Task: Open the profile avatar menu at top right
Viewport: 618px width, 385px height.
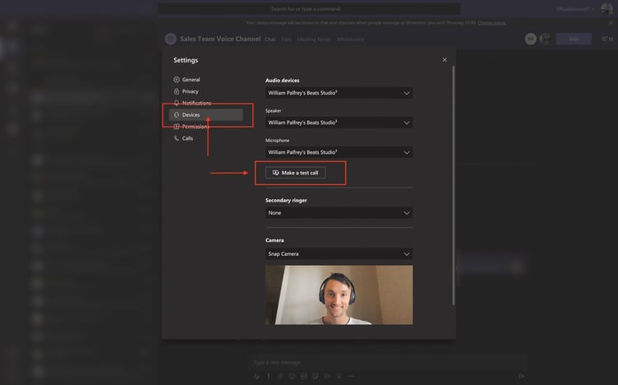Action: point(606,8)
